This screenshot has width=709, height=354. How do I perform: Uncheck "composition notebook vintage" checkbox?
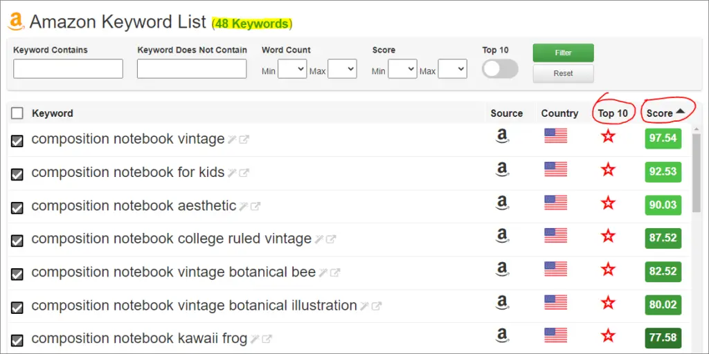coord(17,141)
